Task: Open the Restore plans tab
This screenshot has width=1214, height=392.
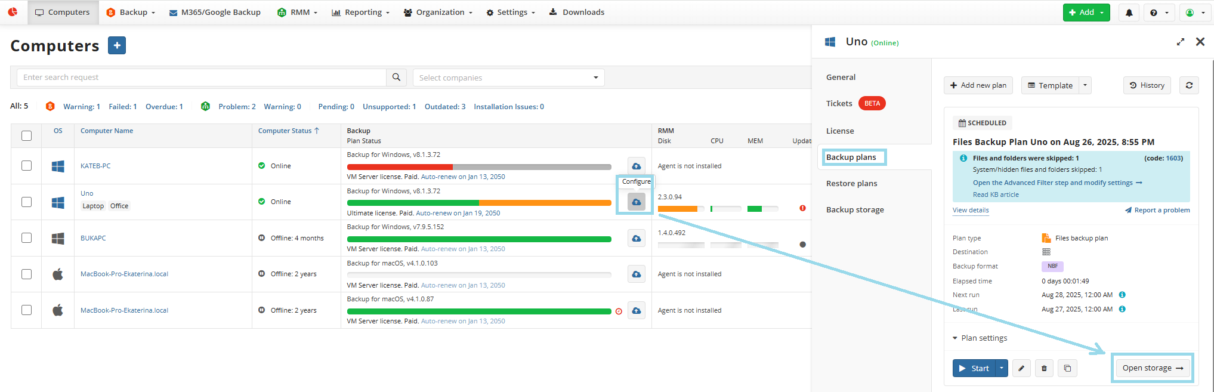Action: click(x=851, y=184)
